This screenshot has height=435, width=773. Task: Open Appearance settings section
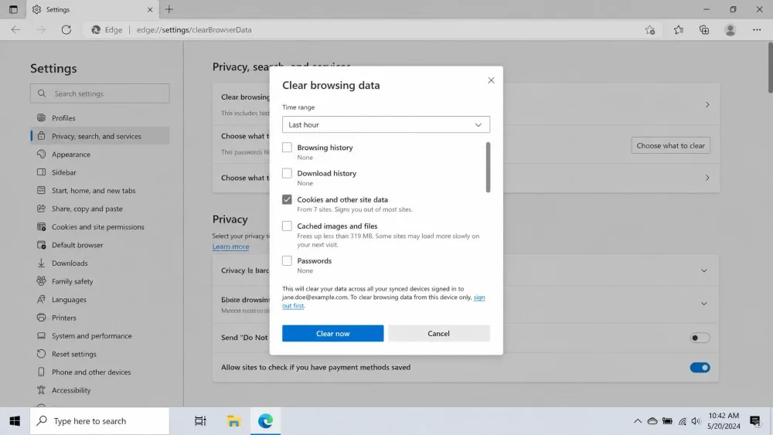click(100, 155)
